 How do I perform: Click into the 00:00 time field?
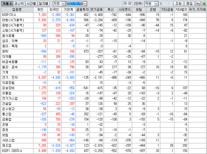click(x=127, y=4)
